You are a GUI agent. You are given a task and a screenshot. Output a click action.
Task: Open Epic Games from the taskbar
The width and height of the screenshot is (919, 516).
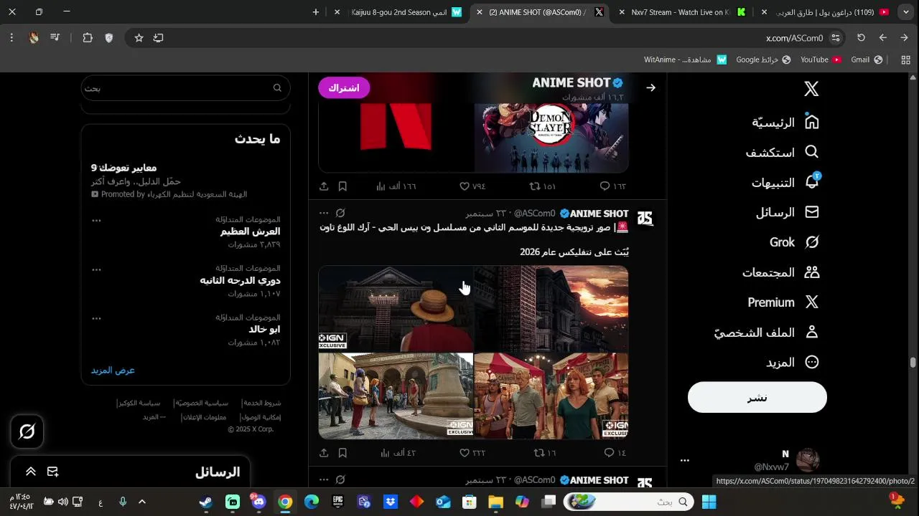click(x=337, y=502)
